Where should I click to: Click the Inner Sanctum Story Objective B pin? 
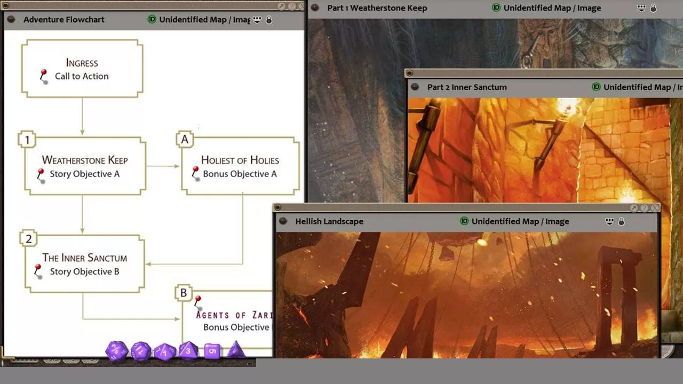38,271
